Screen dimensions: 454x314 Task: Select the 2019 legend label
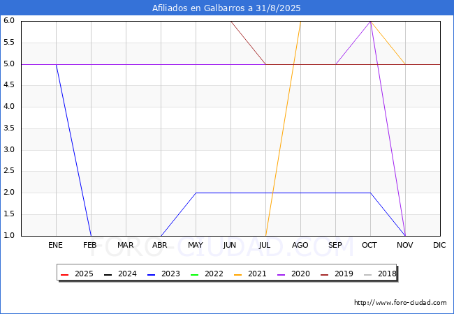(x=344, y=274)
